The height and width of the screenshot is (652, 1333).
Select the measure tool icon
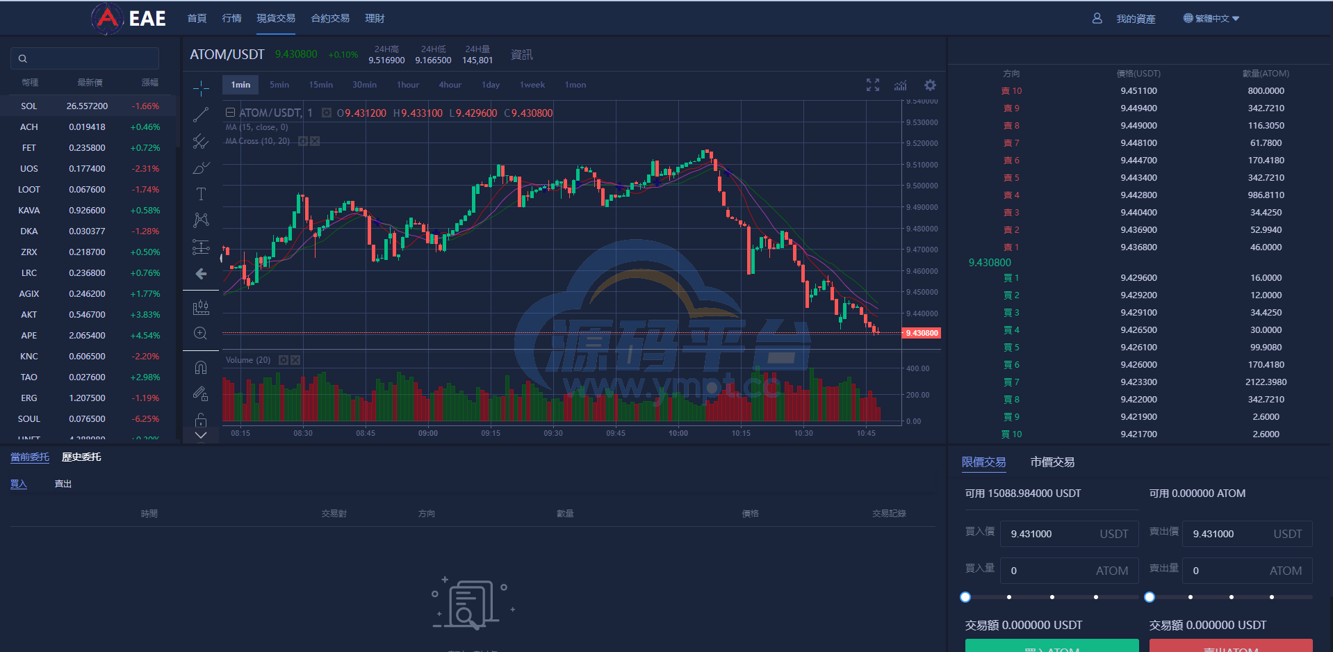pyautogui.click(x=201, y=307)
